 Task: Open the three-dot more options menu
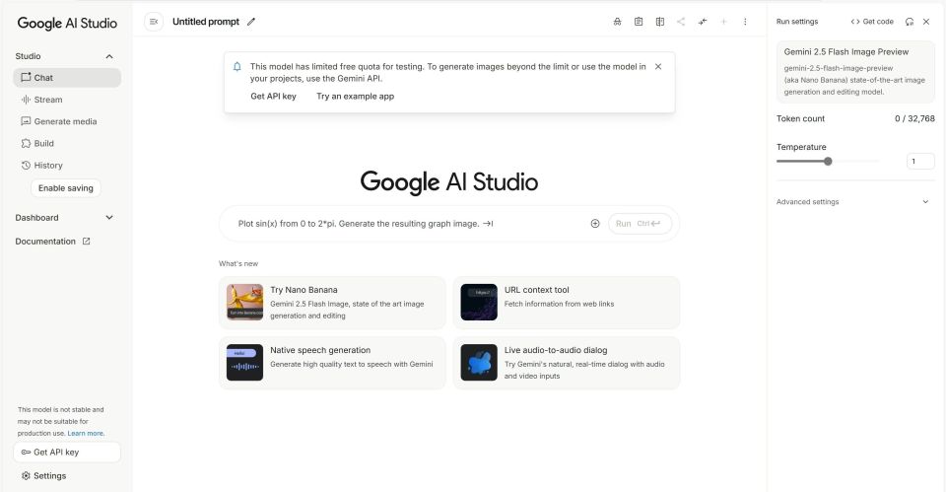pyautogui.click(x=745, y=22)
